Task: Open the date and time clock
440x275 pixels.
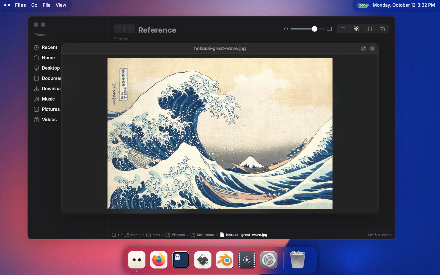Action: tap(404, 5)
